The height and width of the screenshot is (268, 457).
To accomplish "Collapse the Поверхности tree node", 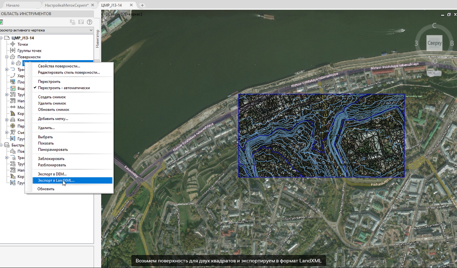I will (x=7, y=57).
